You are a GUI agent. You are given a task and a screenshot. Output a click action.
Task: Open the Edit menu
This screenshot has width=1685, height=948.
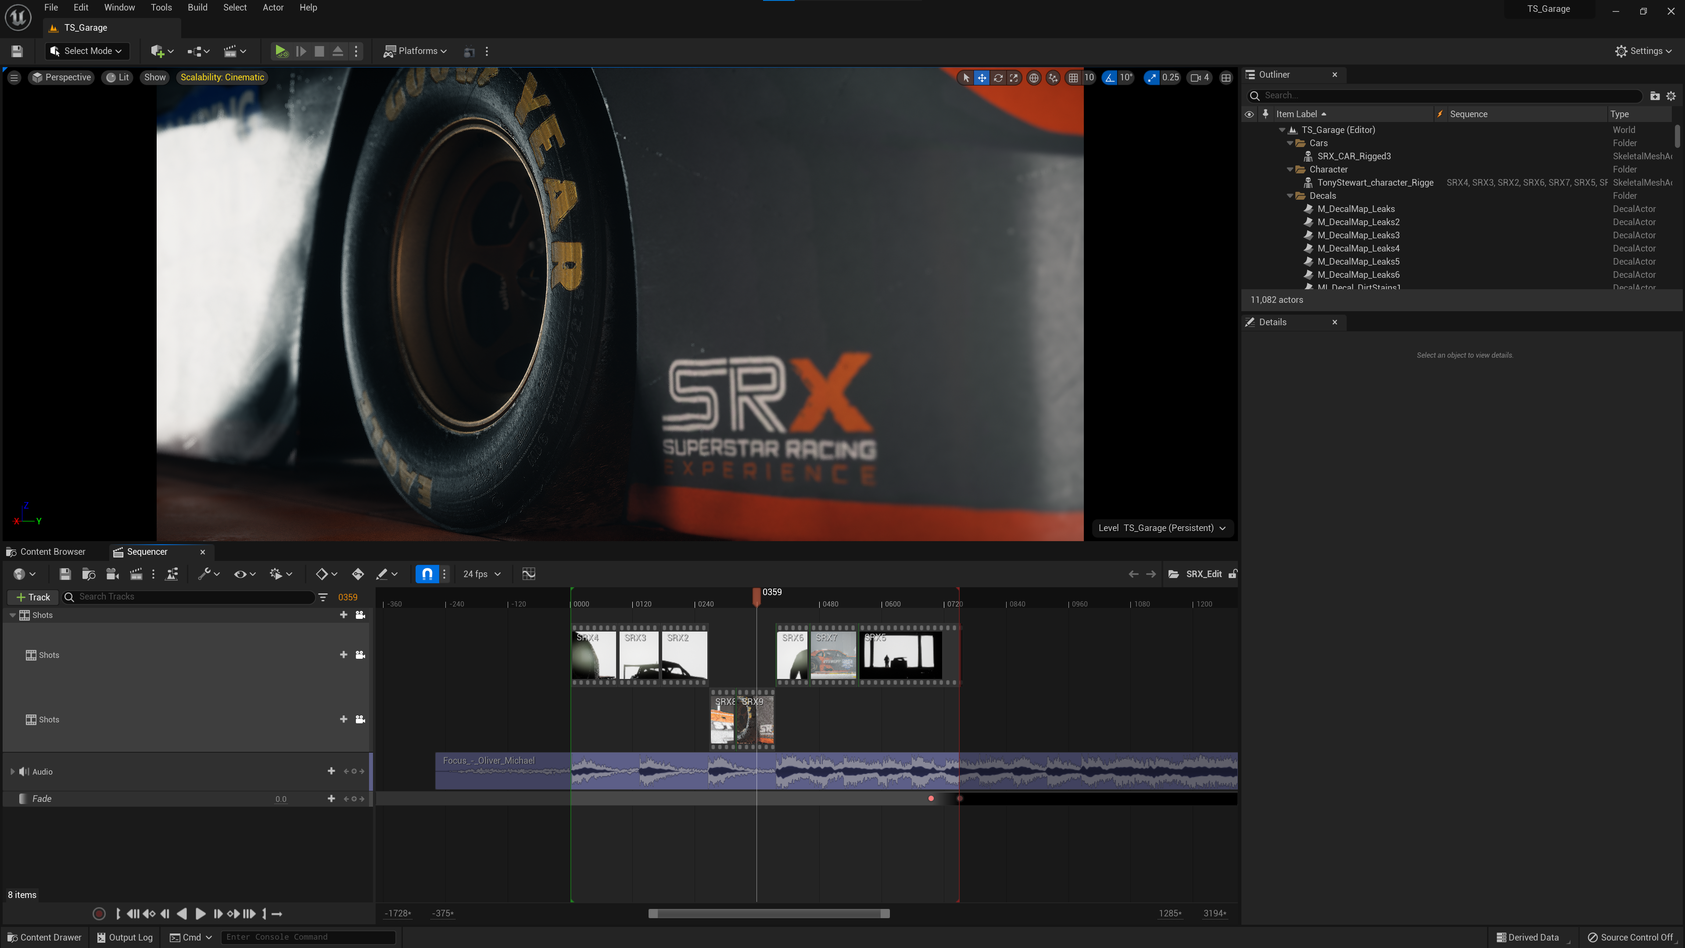pos(81,8)
